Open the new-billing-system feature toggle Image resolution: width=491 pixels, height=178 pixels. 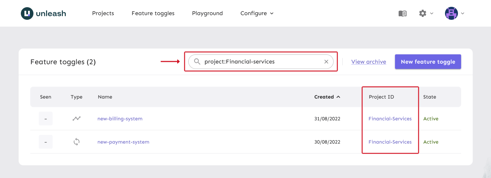pos(120,119)
